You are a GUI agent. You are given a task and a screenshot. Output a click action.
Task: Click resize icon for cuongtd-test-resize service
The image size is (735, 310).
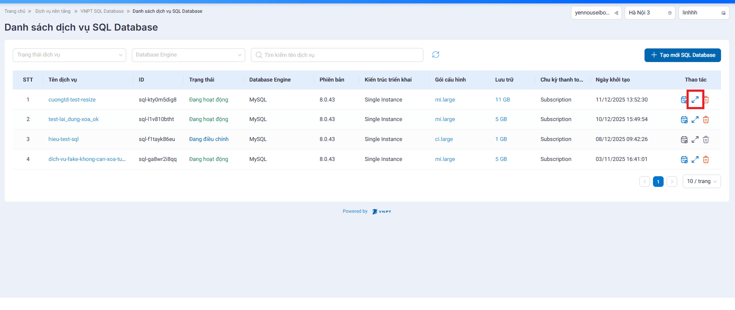(695, 100)
